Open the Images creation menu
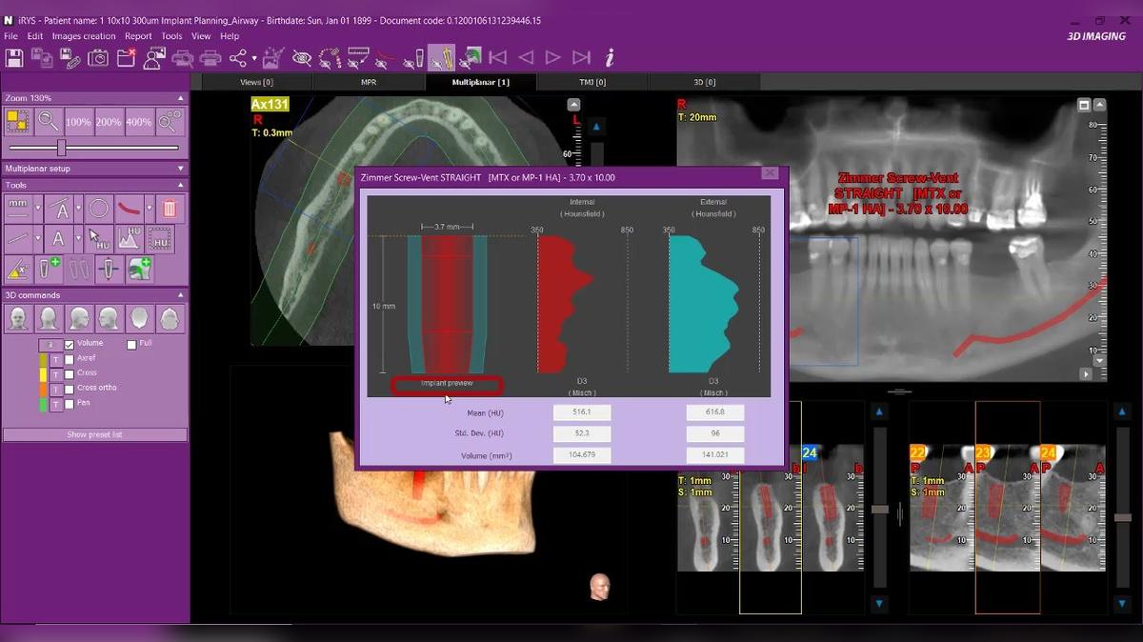This screenshot has width=1143, height=642. click(84, 36)
